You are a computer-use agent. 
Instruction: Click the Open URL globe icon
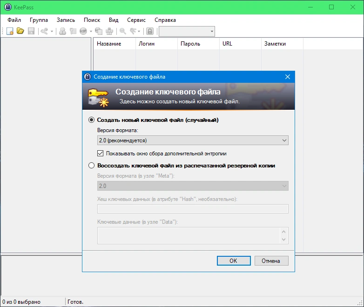[x=83, y=31]
